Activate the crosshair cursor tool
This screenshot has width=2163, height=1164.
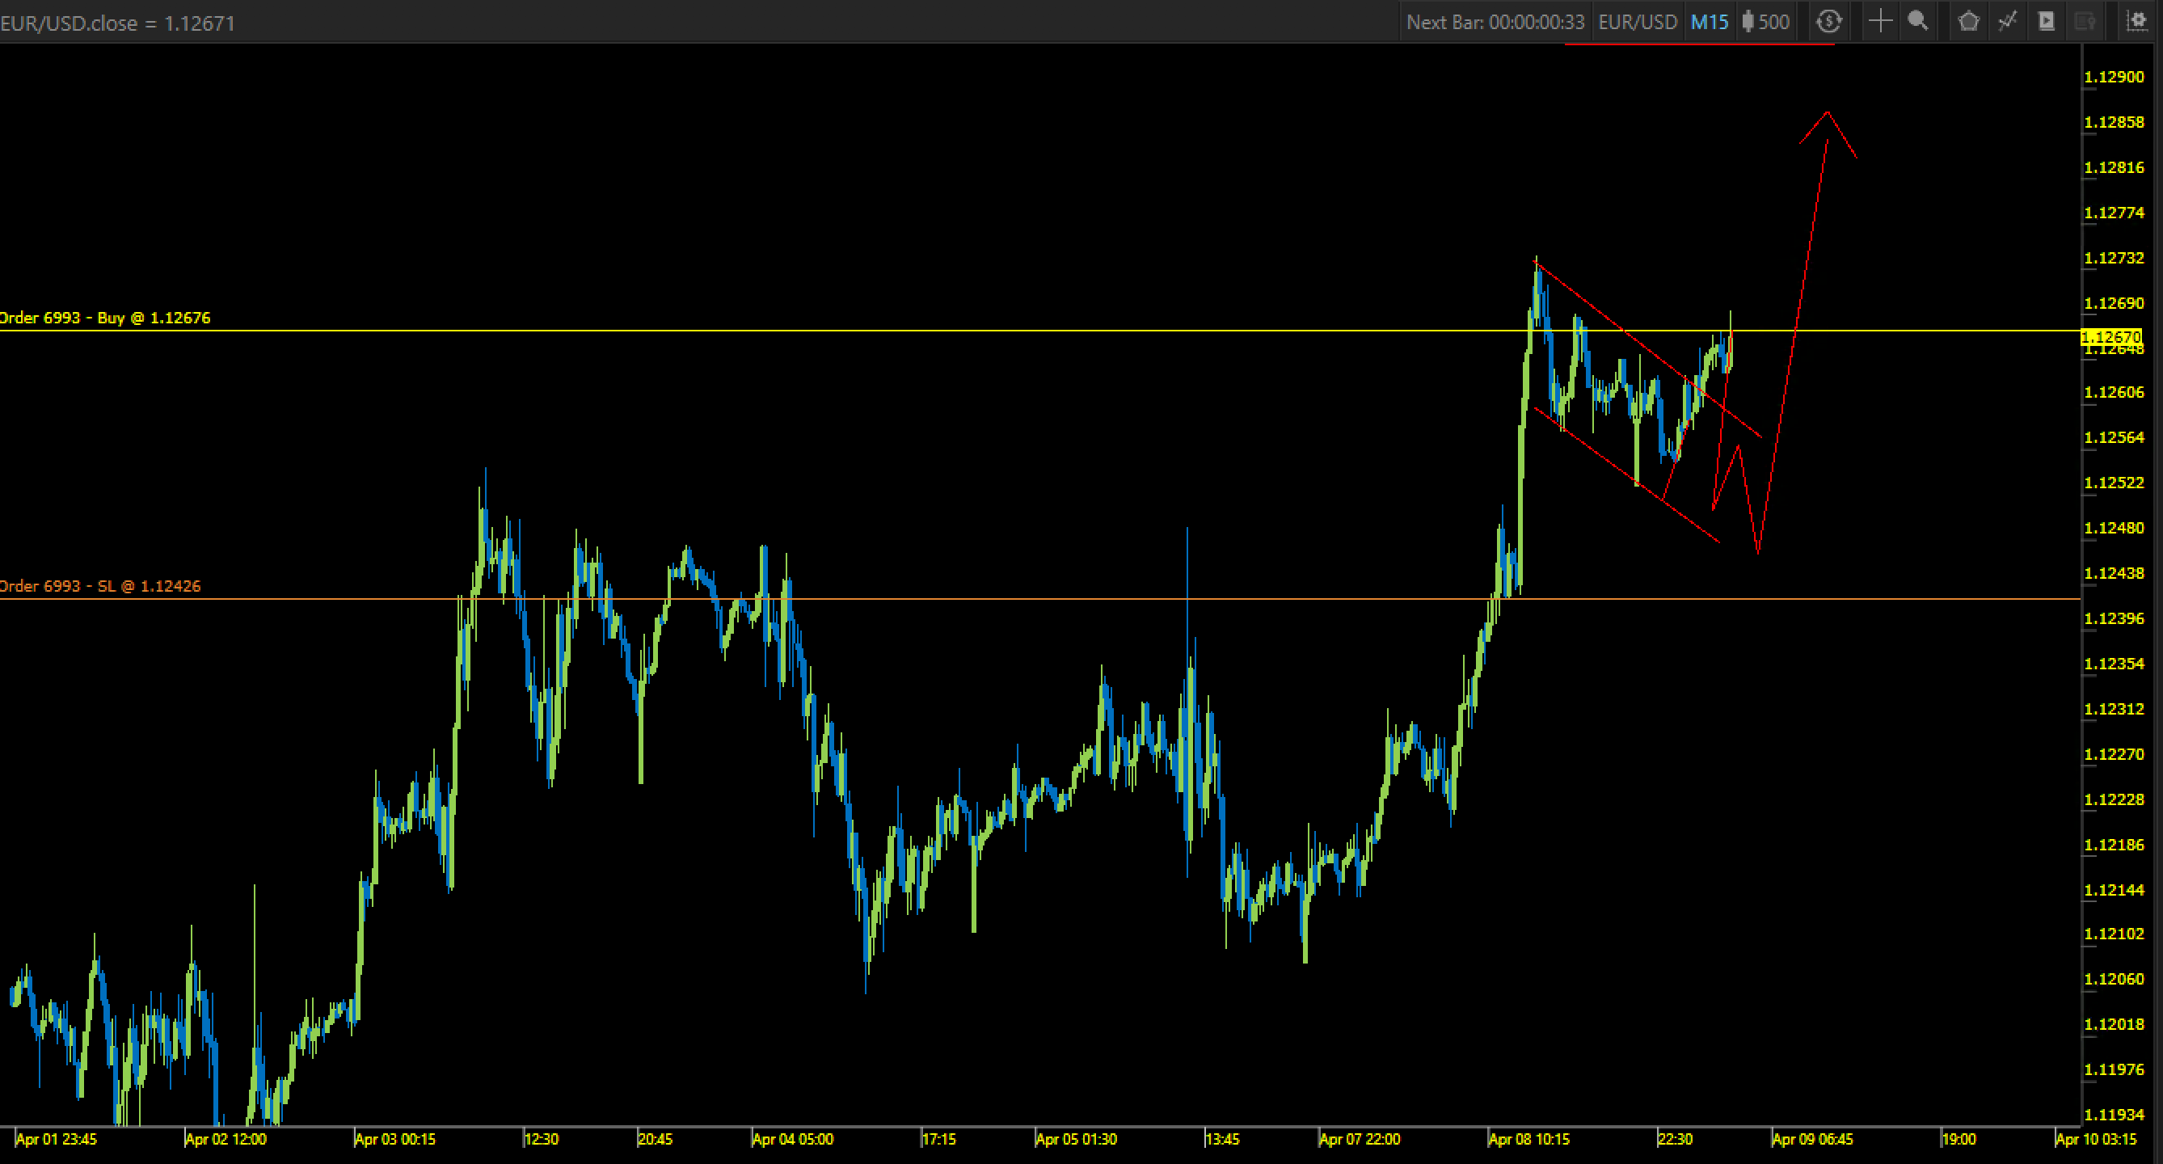tap(1880, 22)
